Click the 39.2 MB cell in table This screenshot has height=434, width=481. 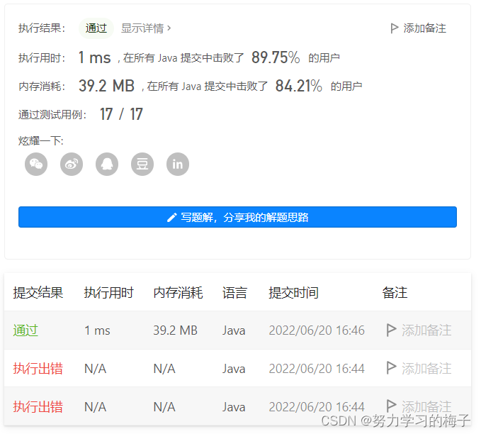point(175,330)
